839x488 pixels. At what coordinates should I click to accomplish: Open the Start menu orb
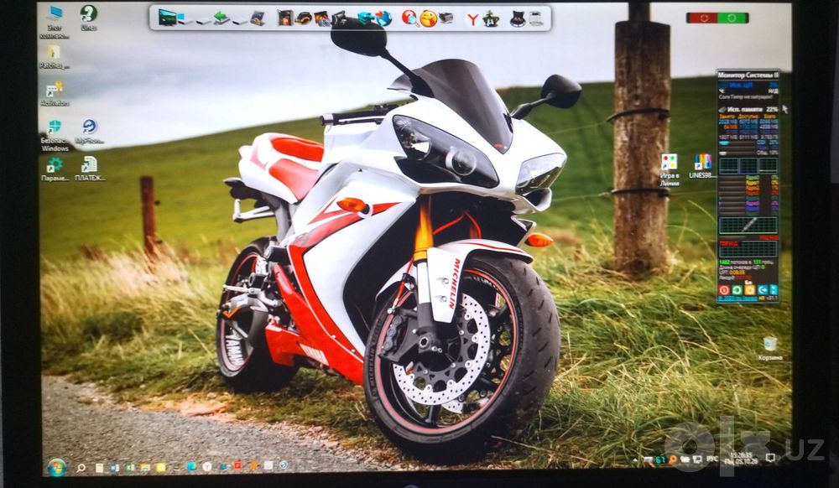point(56,467)
